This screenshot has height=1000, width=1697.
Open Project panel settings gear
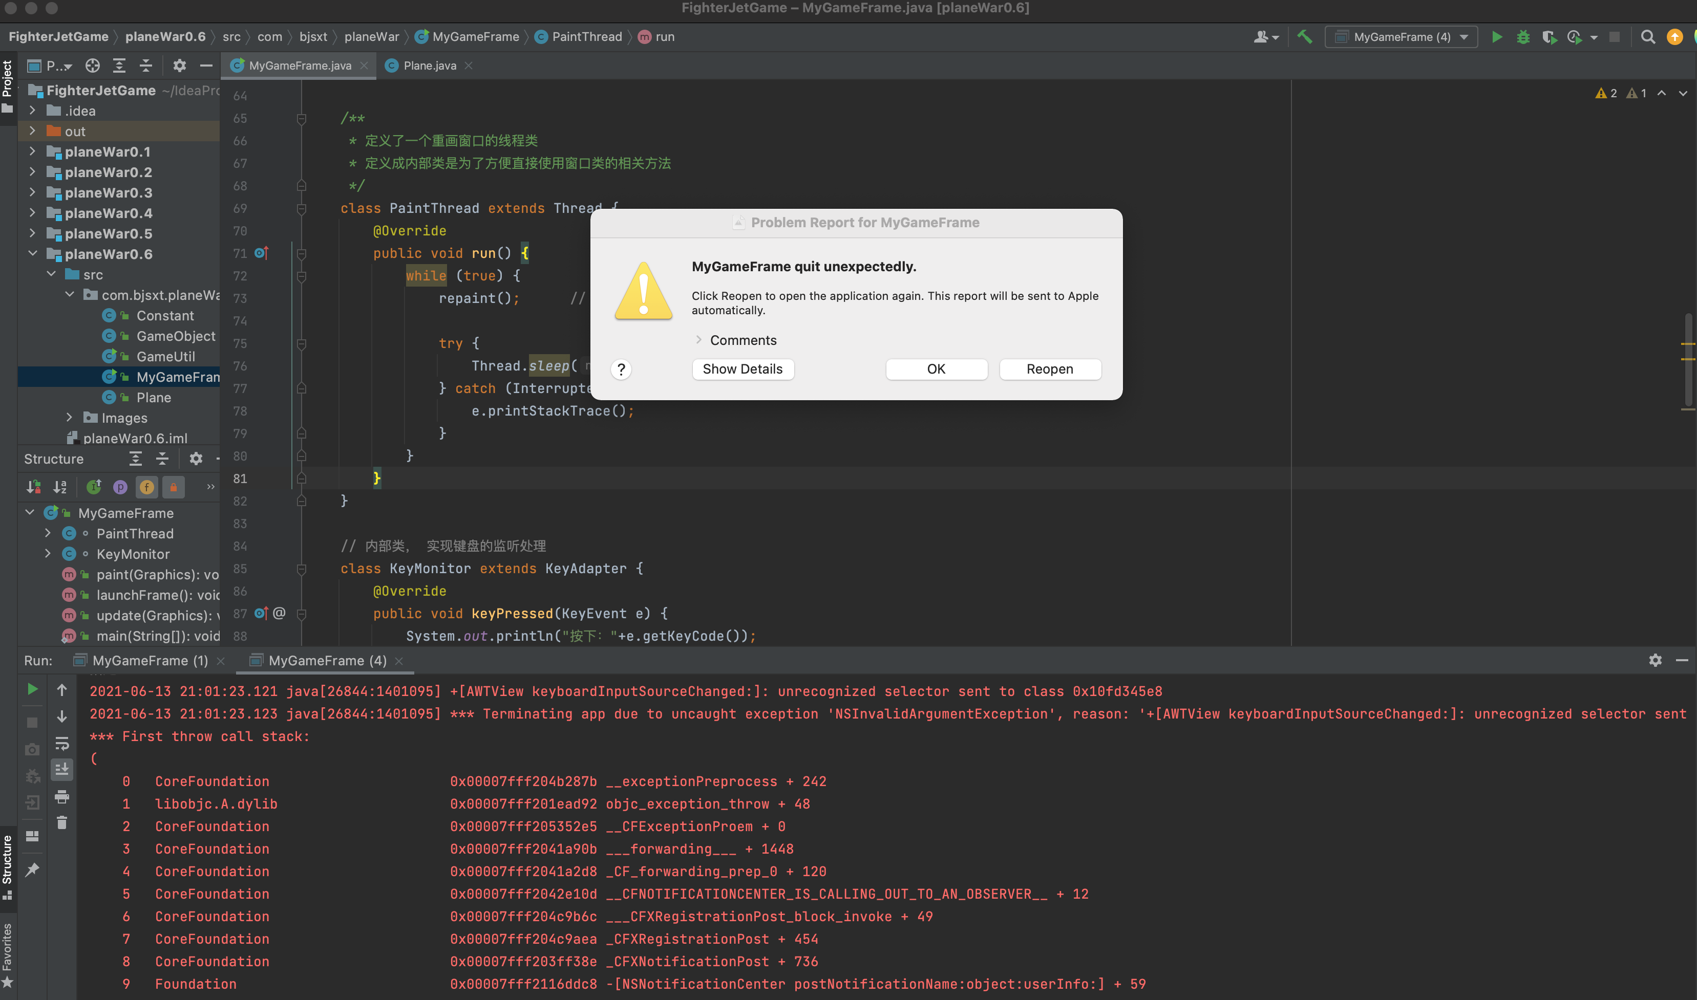point(179,66)
